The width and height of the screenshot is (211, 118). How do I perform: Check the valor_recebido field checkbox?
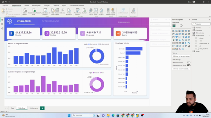tap(196, 49)
